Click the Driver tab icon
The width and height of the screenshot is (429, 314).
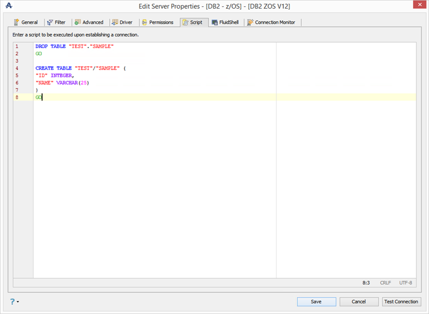pos(115,22)
